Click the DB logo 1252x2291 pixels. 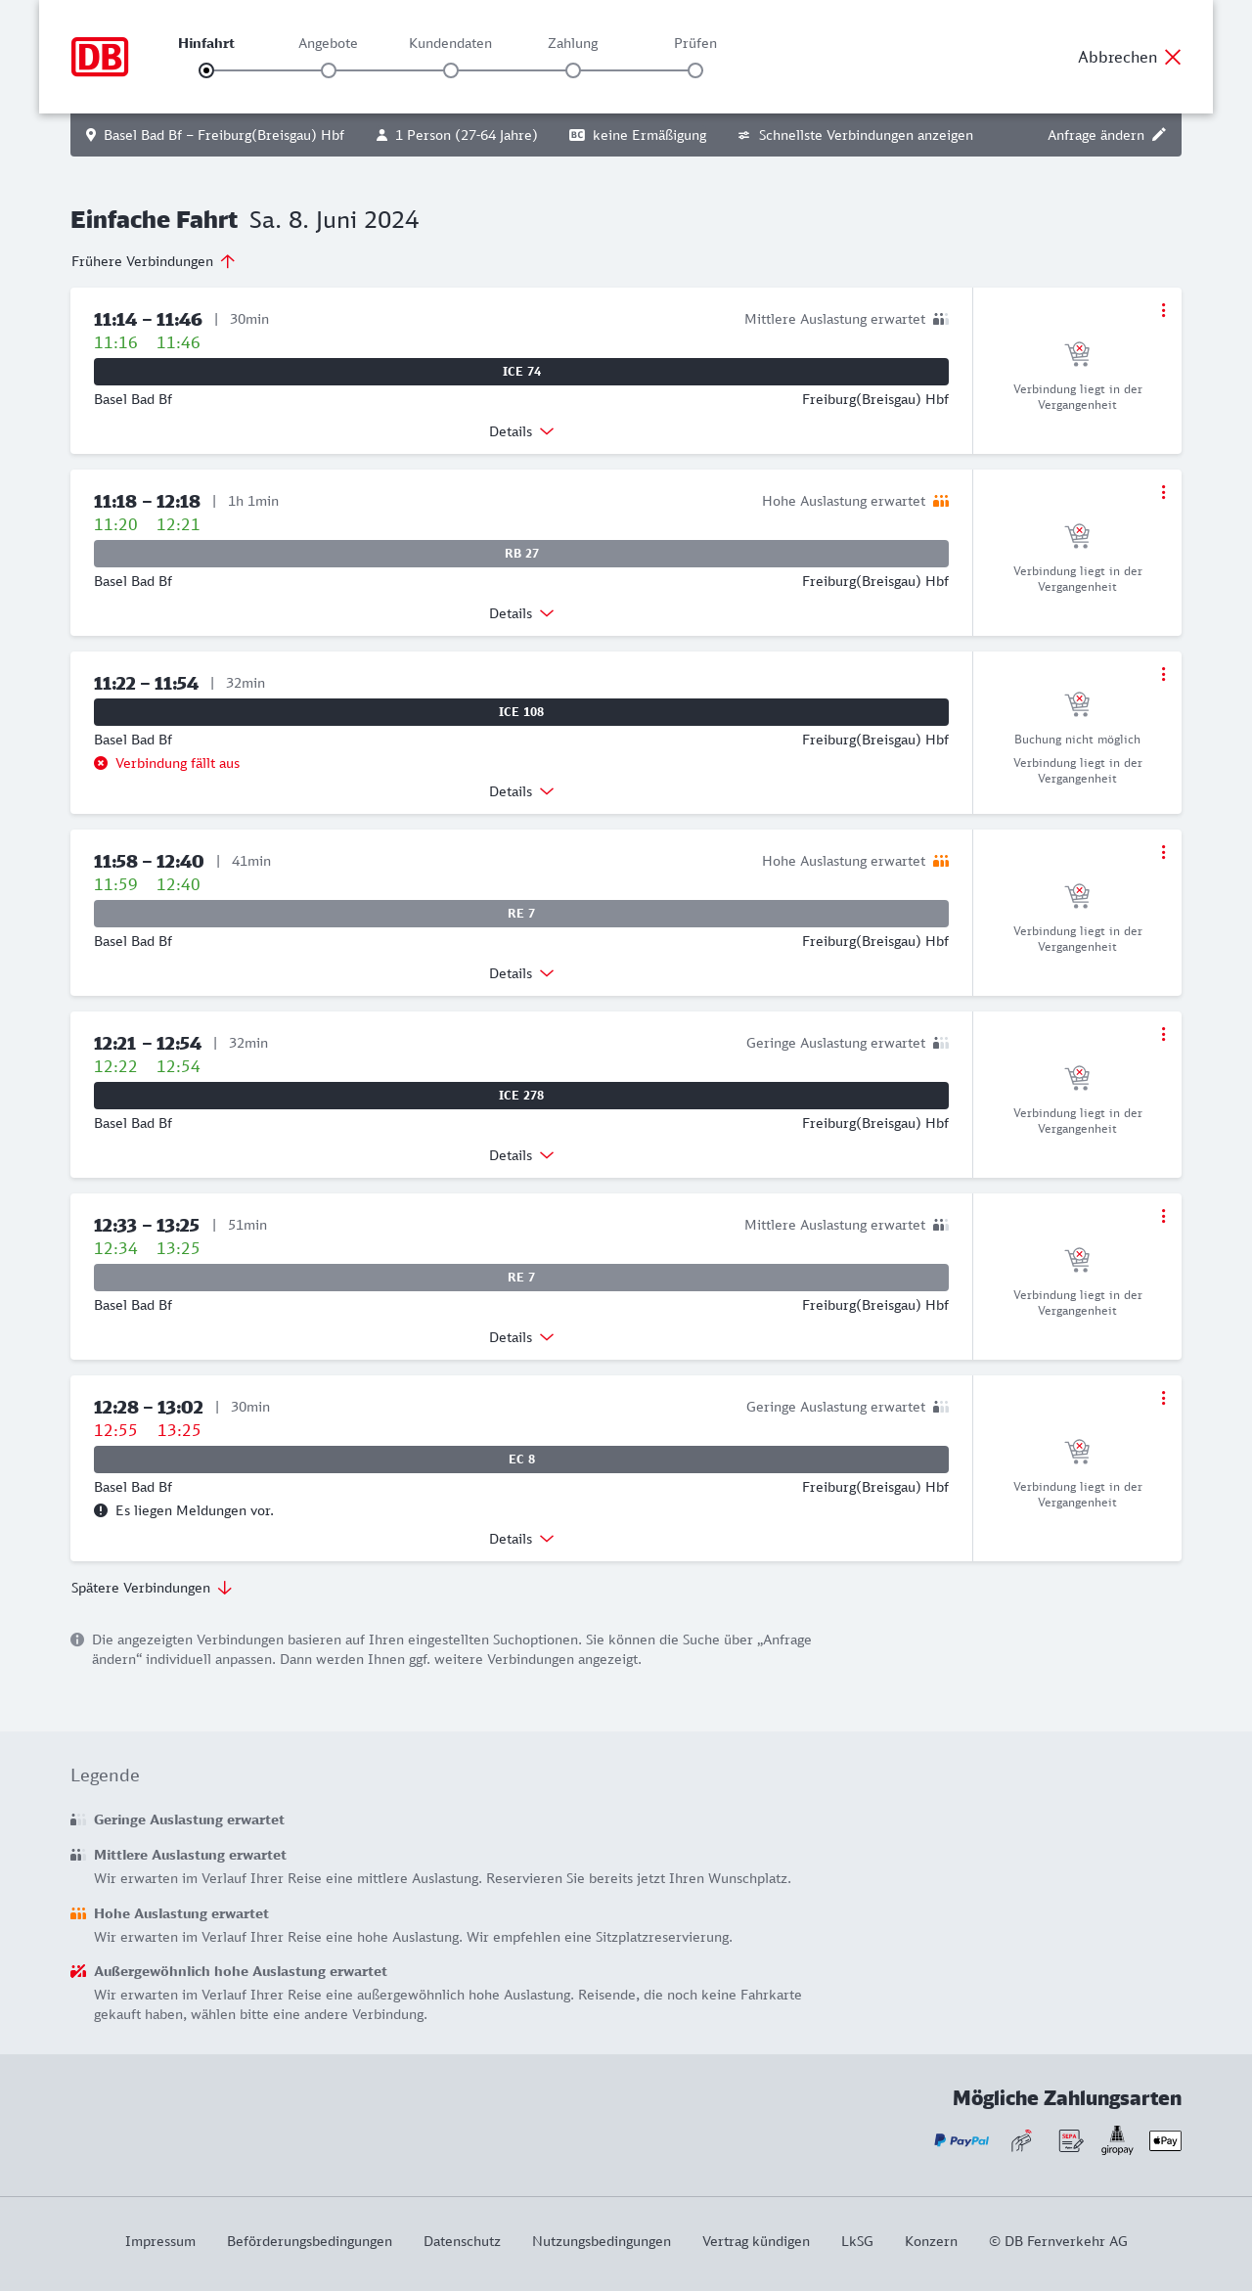tap(100, 57)
